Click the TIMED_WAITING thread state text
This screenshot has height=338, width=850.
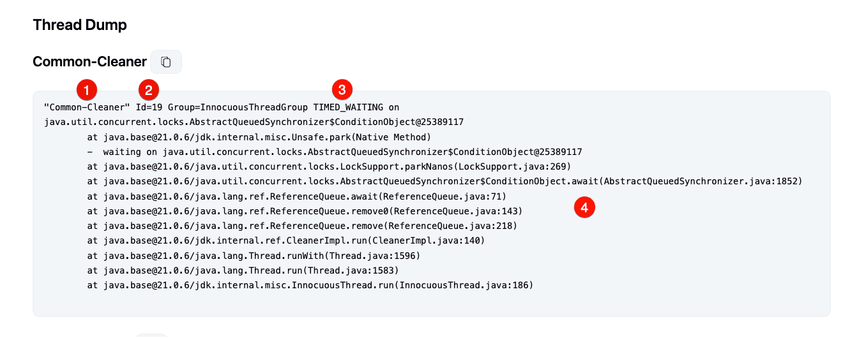[348, 107]
